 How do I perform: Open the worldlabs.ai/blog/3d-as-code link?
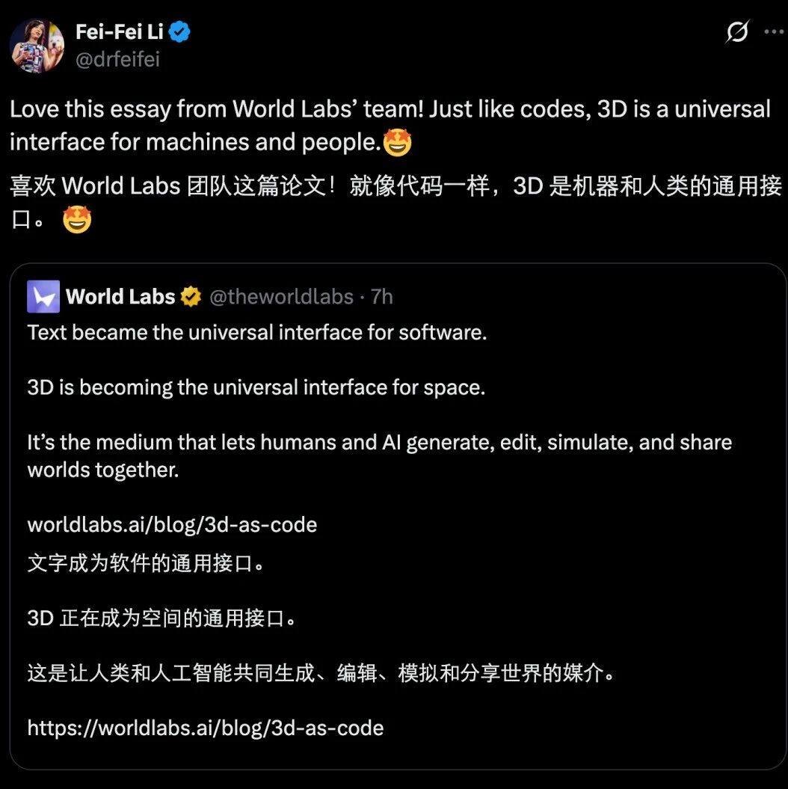click(173, 525)
